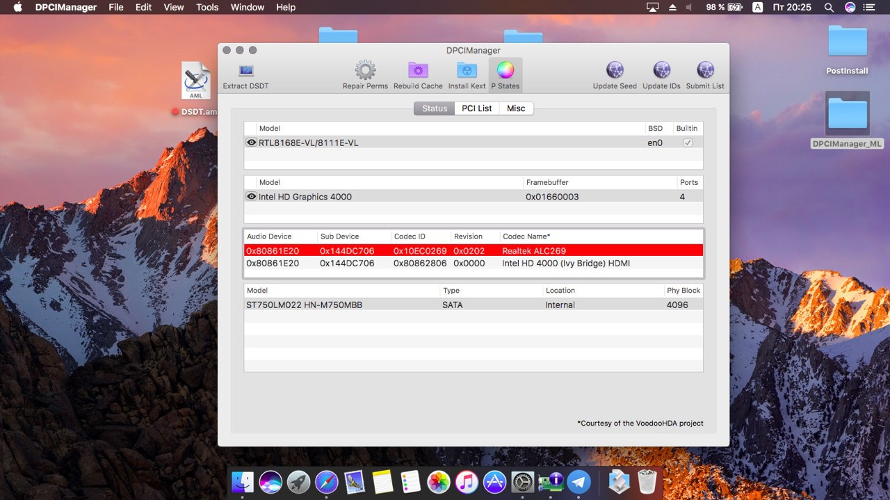The image size is (890, 500).
Task: Click the Submit List icon
Action: 705,71
